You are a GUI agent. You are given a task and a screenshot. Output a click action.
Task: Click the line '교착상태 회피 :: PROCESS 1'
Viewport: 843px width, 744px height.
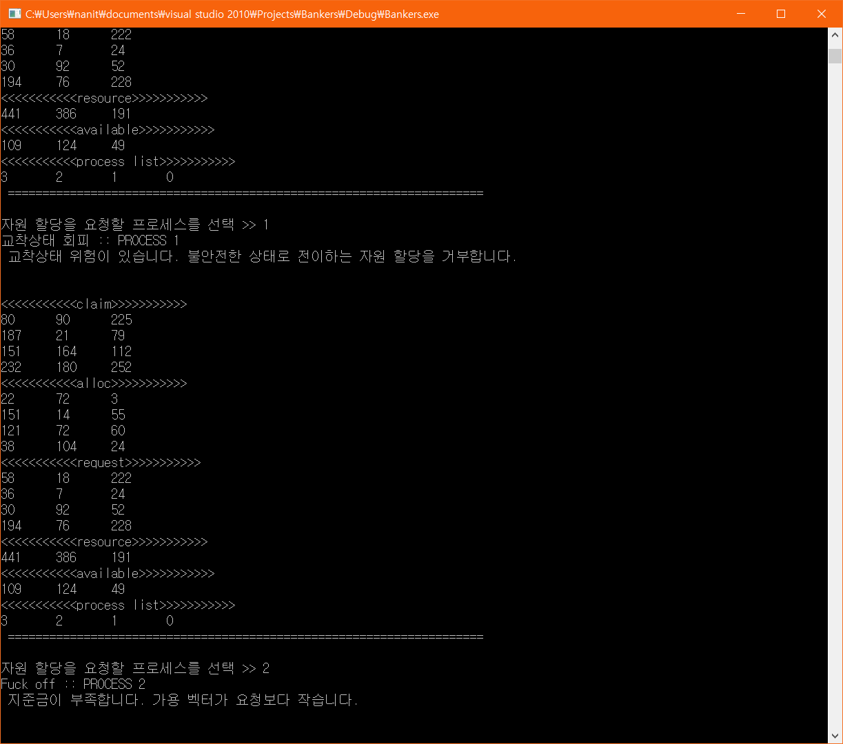[90, 240]
